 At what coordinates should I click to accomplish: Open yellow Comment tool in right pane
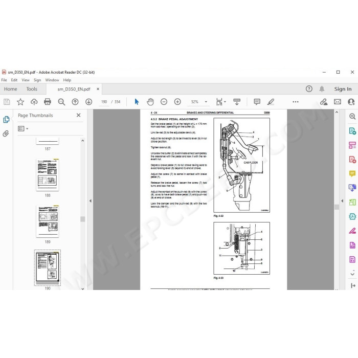click(x=352, y=174)
